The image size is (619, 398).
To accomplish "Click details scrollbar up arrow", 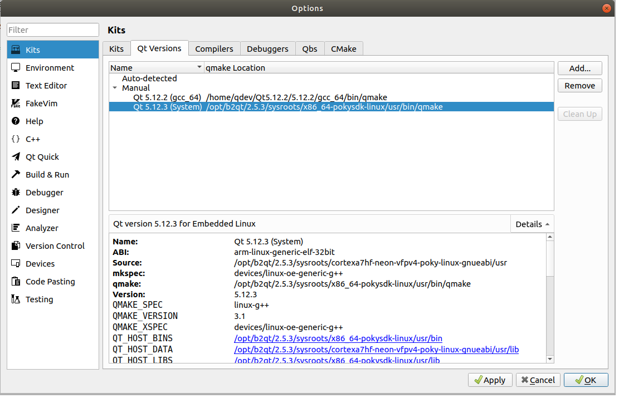I will pyautogui.click(x=550, y=237).
